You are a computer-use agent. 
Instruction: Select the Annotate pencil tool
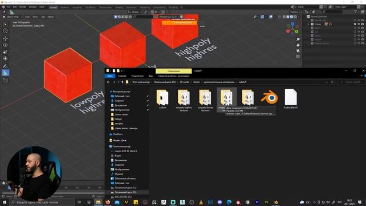coord(5,66)
